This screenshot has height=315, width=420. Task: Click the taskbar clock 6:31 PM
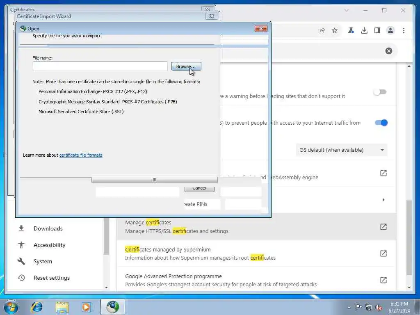[x=399, y=304]
